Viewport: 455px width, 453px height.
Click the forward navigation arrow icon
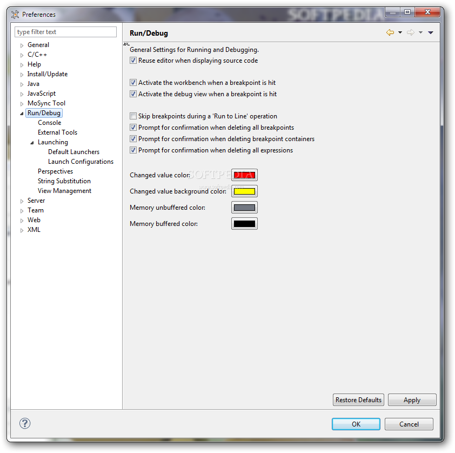tap(410, 32)
